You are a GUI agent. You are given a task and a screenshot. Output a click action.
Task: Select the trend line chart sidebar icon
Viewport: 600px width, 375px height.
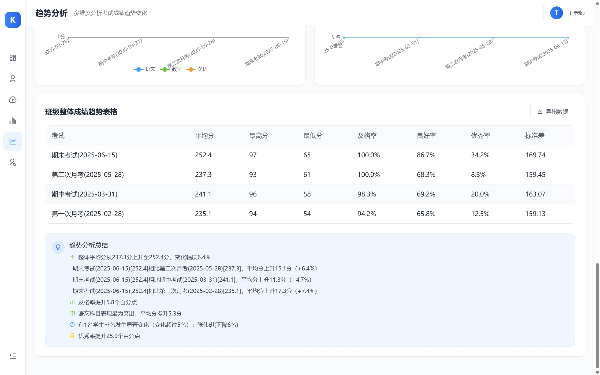(x=13, y=142)
